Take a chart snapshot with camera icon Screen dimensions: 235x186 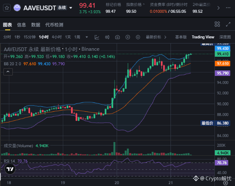click(117, 37)
